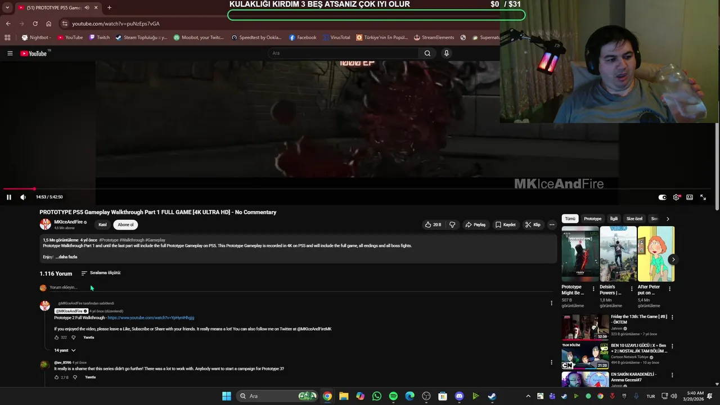The image size is (720, 405).
Task: Enter fullscreen with the player icon
Action: [703, 197]
